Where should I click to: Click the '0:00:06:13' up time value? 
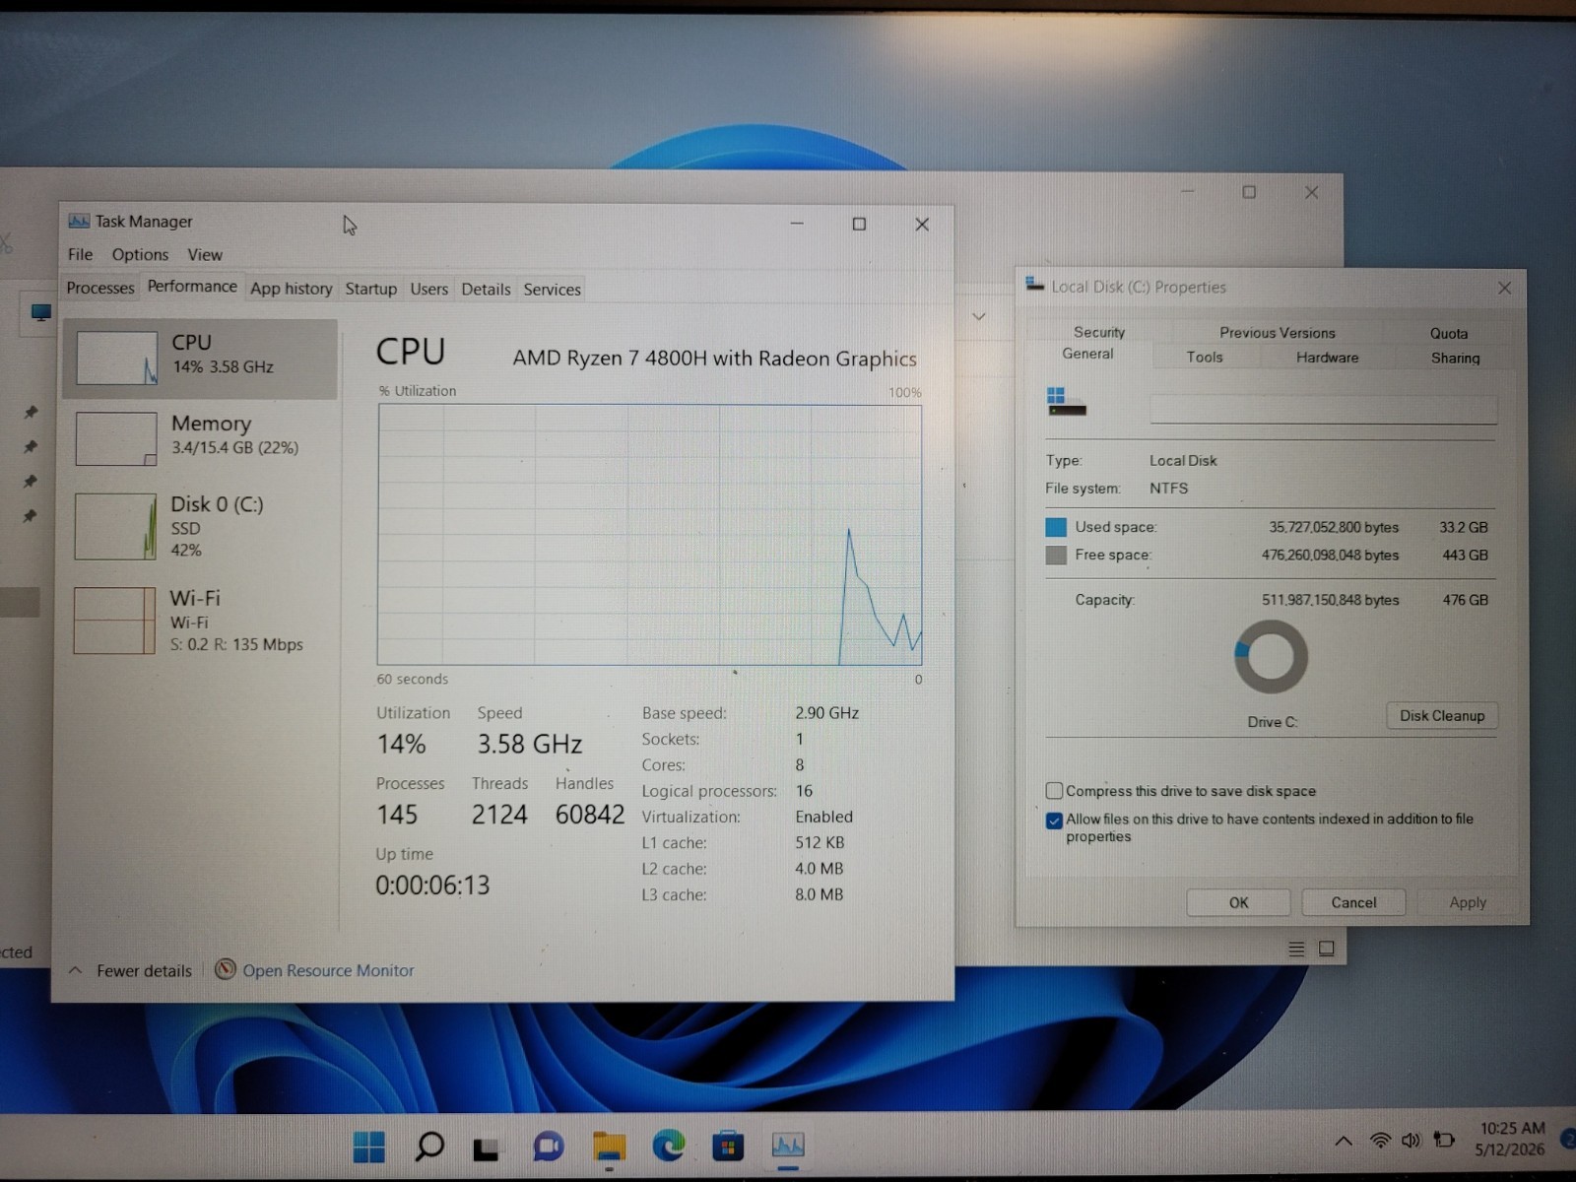pyautogui.click(x=432, y=885)
